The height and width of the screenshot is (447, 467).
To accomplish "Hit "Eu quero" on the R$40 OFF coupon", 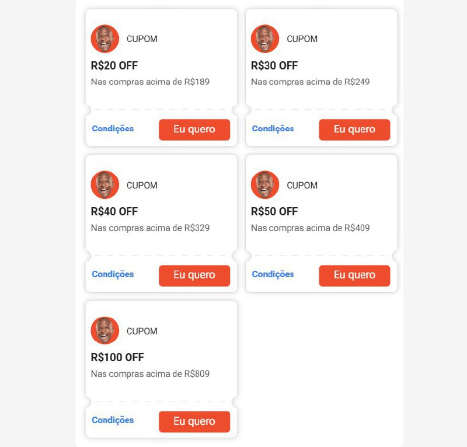I will tap(194, 275).
